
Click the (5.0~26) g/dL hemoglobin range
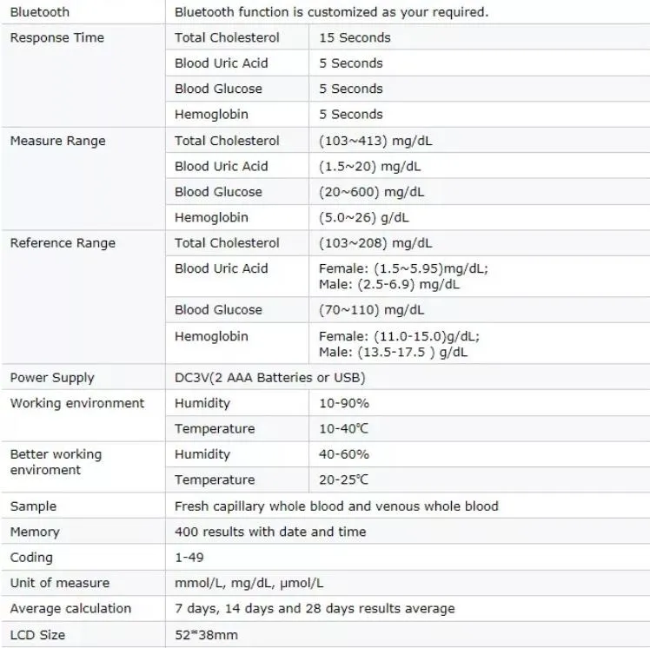pos(364,217)
